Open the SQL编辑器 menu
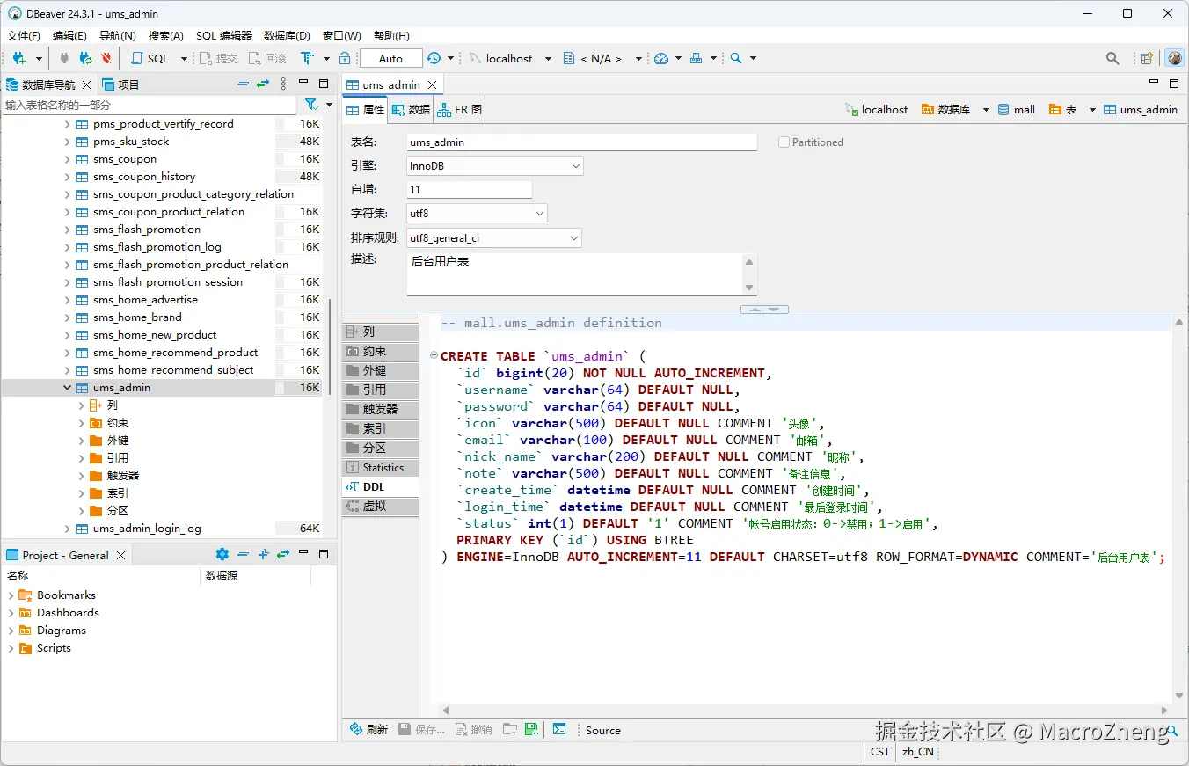The width and height of the screenshot is (1189, 766). pos(223,36)
